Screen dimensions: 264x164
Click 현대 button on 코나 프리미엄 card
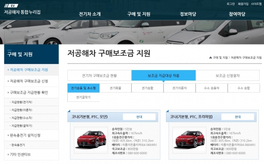tap(238, 117)
